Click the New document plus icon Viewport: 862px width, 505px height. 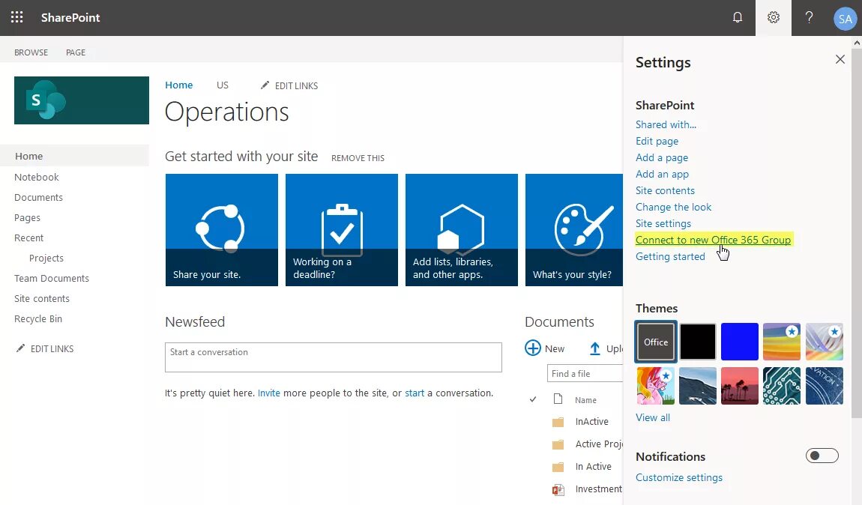[x=533, y=348]
